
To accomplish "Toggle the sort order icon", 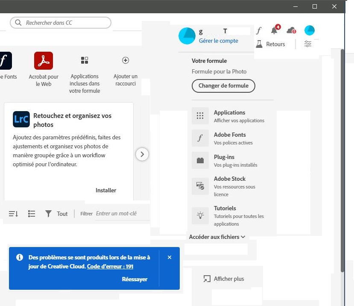I will point(13,213).
